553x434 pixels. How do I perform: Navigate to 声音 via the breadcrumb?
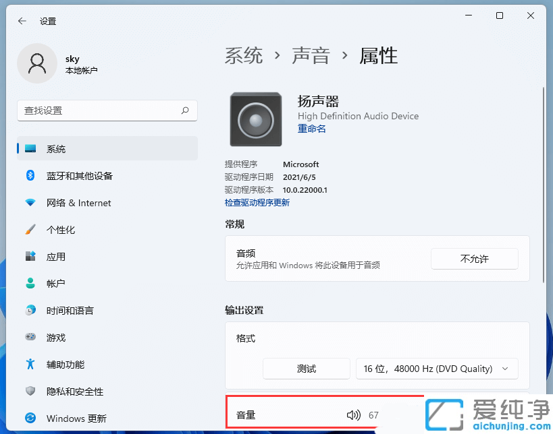click(x=311, y=57)
